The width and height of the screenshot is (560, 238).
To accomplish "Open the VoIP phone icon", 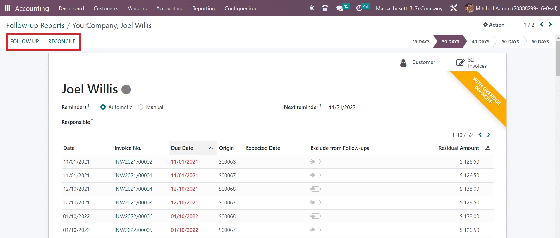I will click(x=325, y=8).
